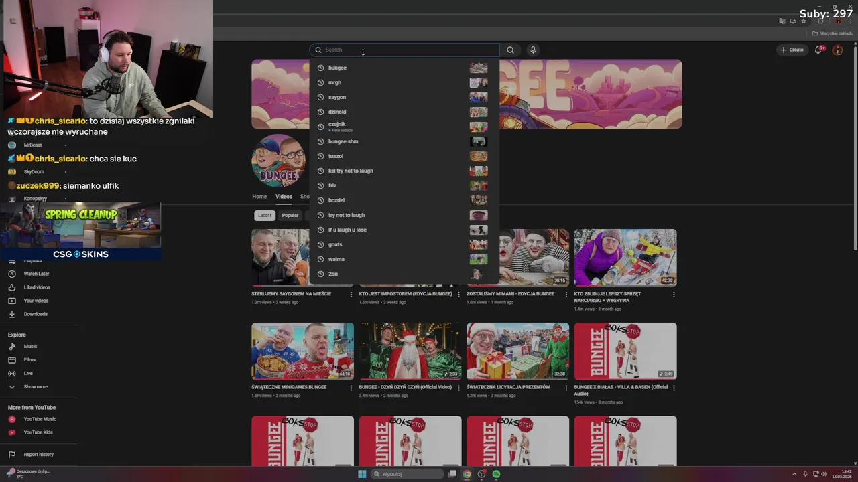Select search suggestion dzinold
Image resolution: width=858 pixels, height=482 pixels.
pyautogui.click(x=405, y=112)
